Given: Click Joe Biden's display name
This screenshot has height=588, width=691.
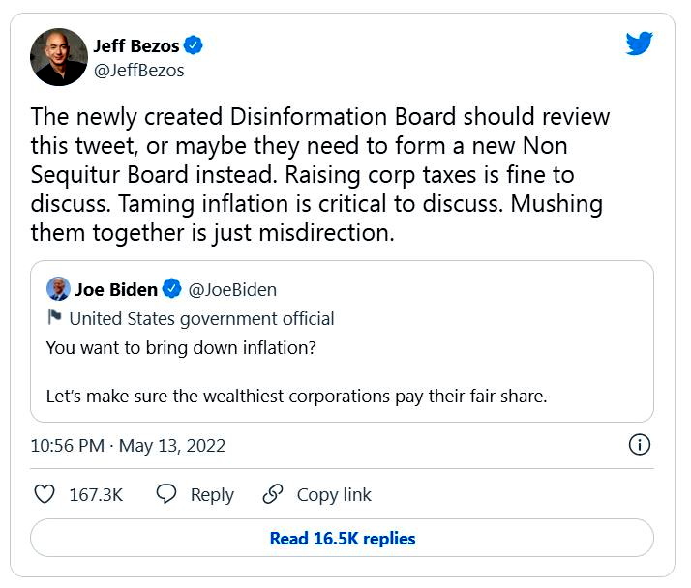Looking at the screenshot, I should pos(116,289).
